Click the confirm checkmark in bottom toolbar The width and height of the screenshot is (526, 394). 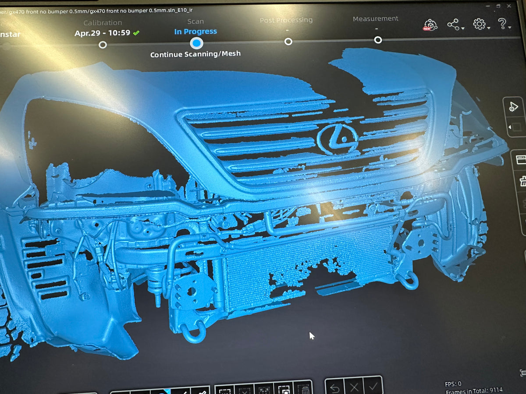(x=373, y=387)
